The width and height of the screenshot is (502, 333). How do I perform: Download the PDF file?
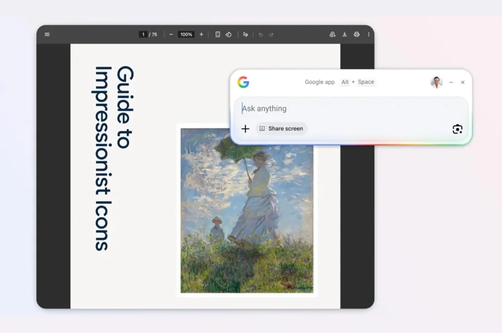pos(345,34)
